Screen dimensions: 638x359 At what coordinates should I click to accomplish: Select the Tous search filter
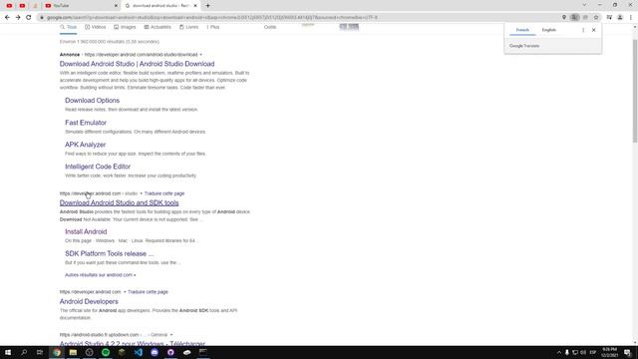[69, 27]
